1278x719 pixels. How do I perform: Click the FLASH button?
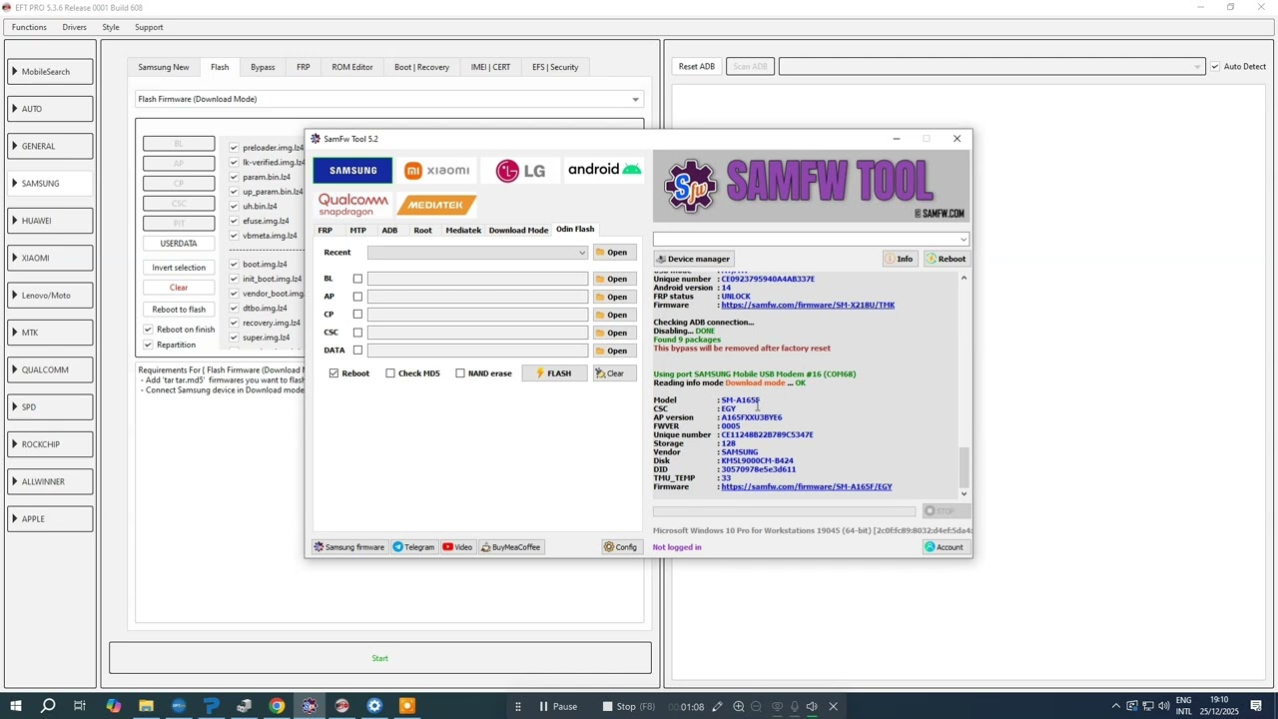pos(554,373)
